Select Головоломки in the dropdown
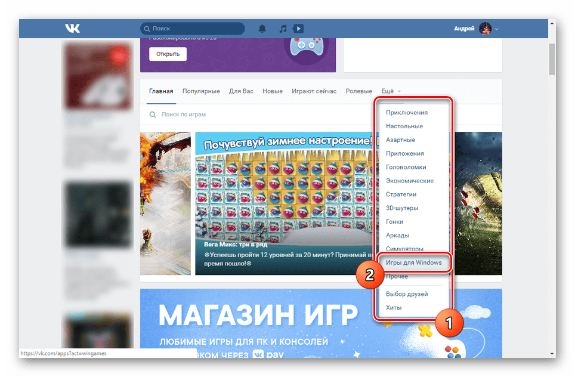575x377 pixels. (406, 167)
